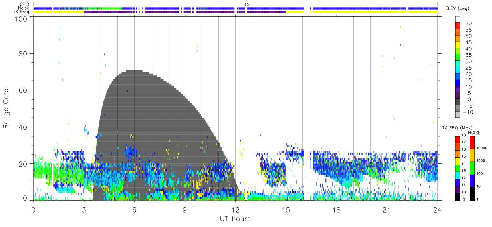Click ELEV scale label "55"
The height and width of the screenshot is (227, 492).
click(468, 30)
